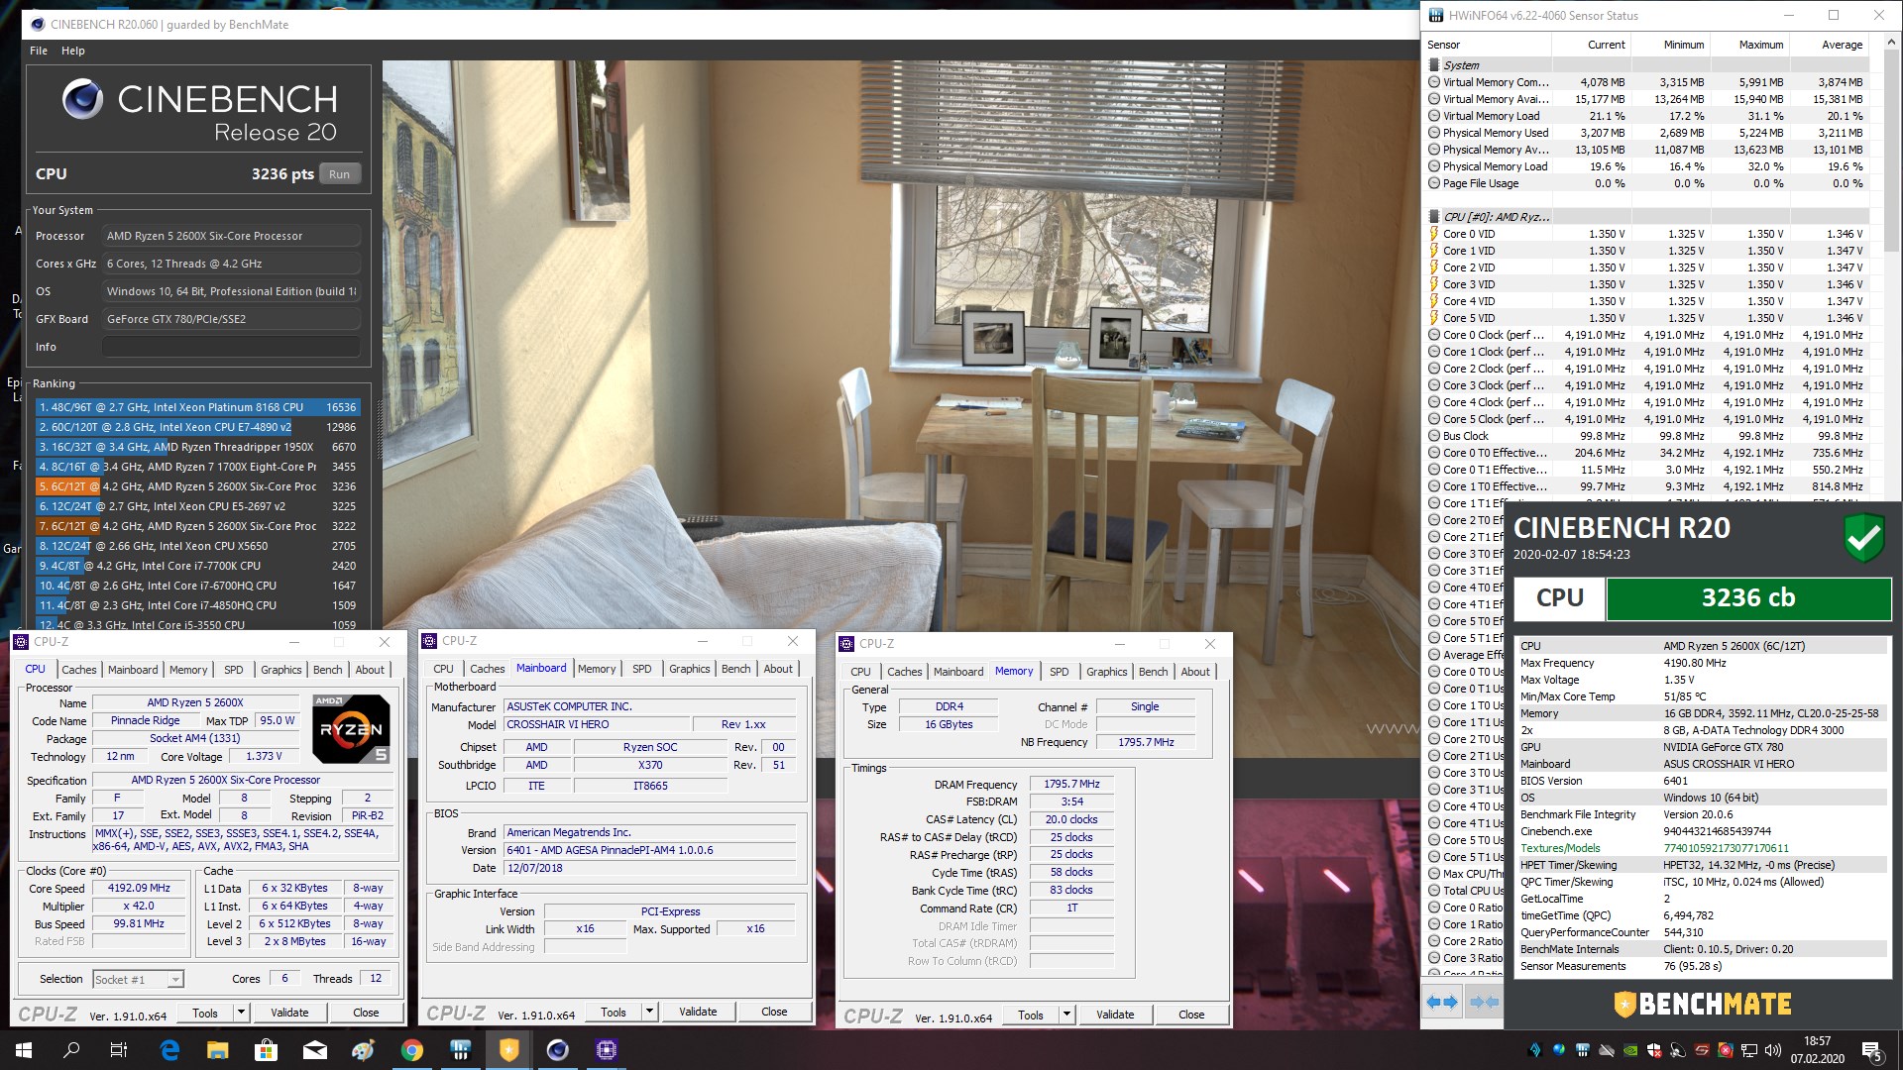The image size is (1903, 1070).
Task: Select Virtual Memory Load sensor row
Action: [x=1647, y=116]
